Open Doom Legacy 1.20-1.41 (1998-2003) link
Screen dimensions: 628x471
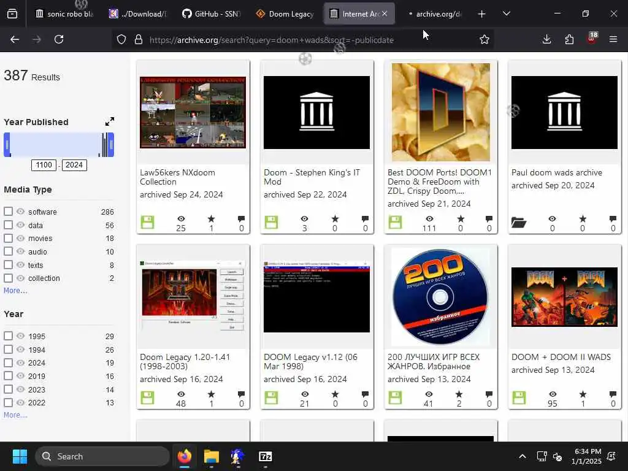[185, 362]
